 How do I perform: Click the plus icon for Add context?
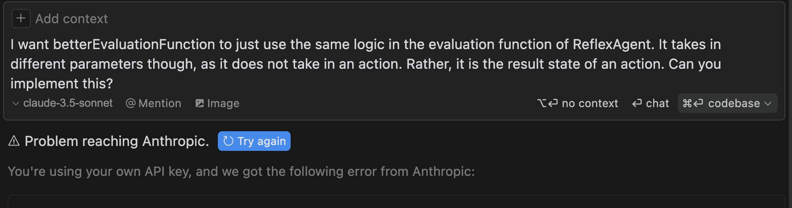(x=21, y=18)
